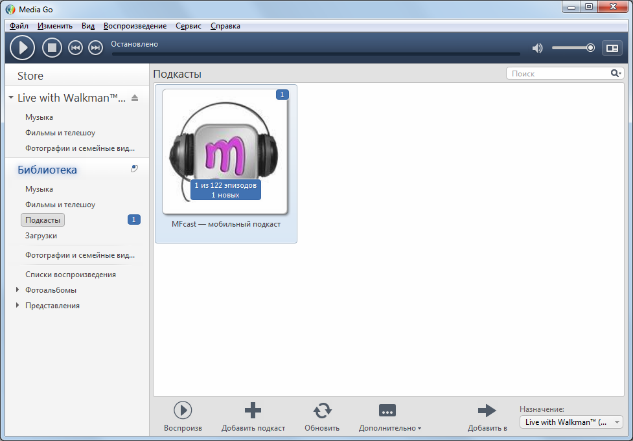Click the search magnifier icon
The width and height of the screenshot is (633, 441).
pos(616,73)
